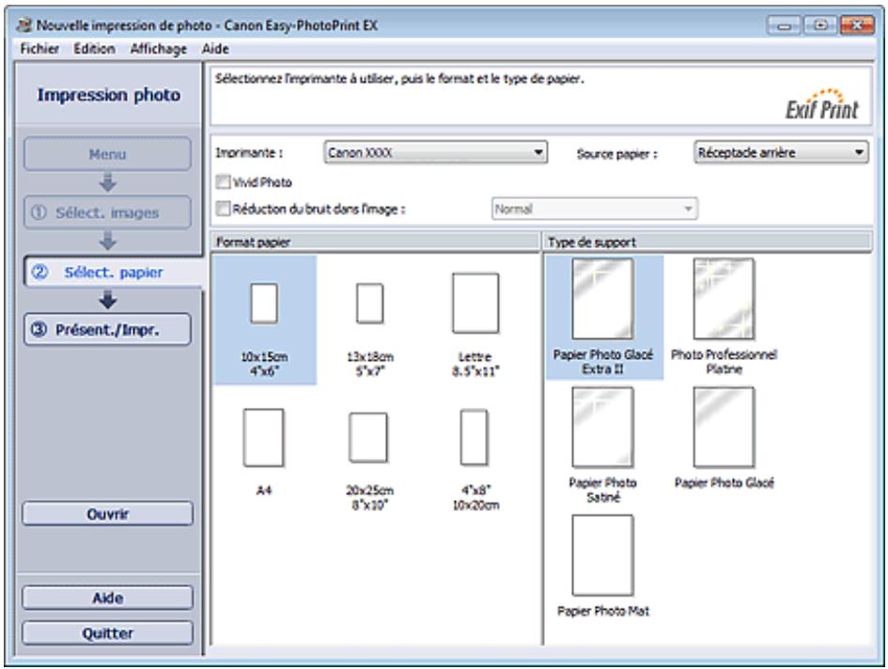Select Papier Photo Satiné media type
This screenshot has width=888, height=669.
coord(603,428)
